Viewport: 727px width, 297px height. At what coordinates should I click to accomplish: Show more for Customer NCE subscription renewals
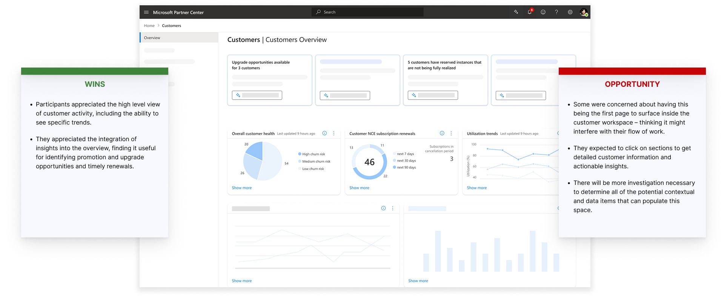pyautogui.click(x=359, y=188)
